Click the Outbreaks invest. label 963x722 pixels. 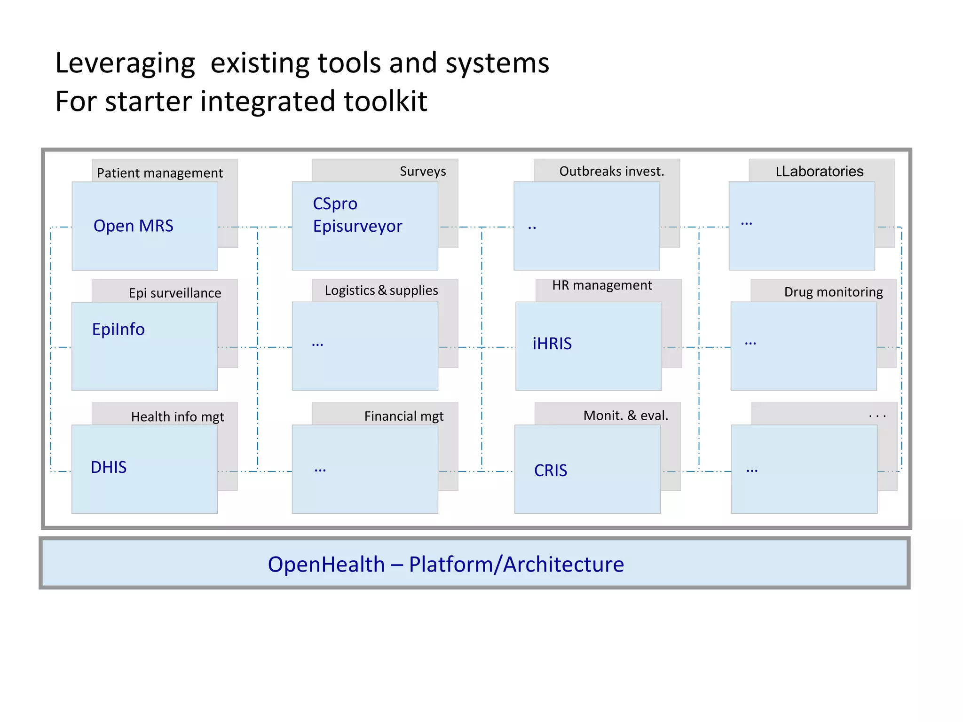(x=612, y=171)
